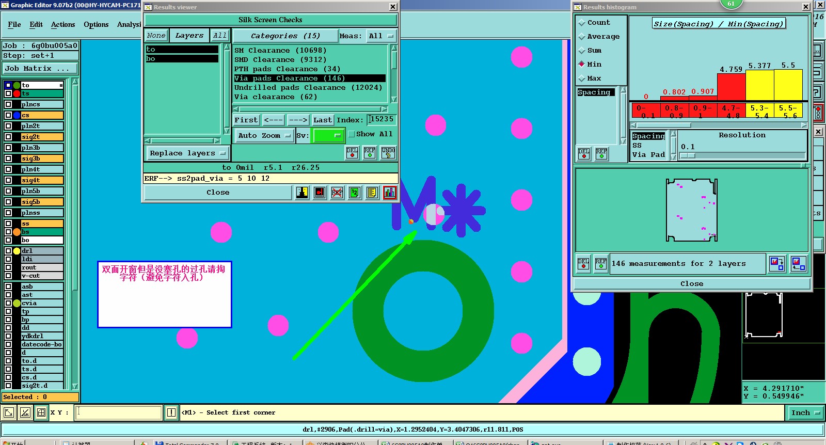Open the Replace layers dropdown
The width and height of the screenshot is (826, 445).
[187, 153]
